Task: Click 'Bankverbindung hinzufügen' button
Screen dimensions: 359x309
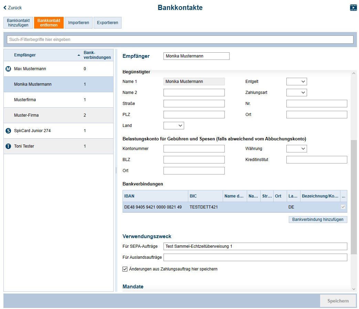Action: pos(318,220)
